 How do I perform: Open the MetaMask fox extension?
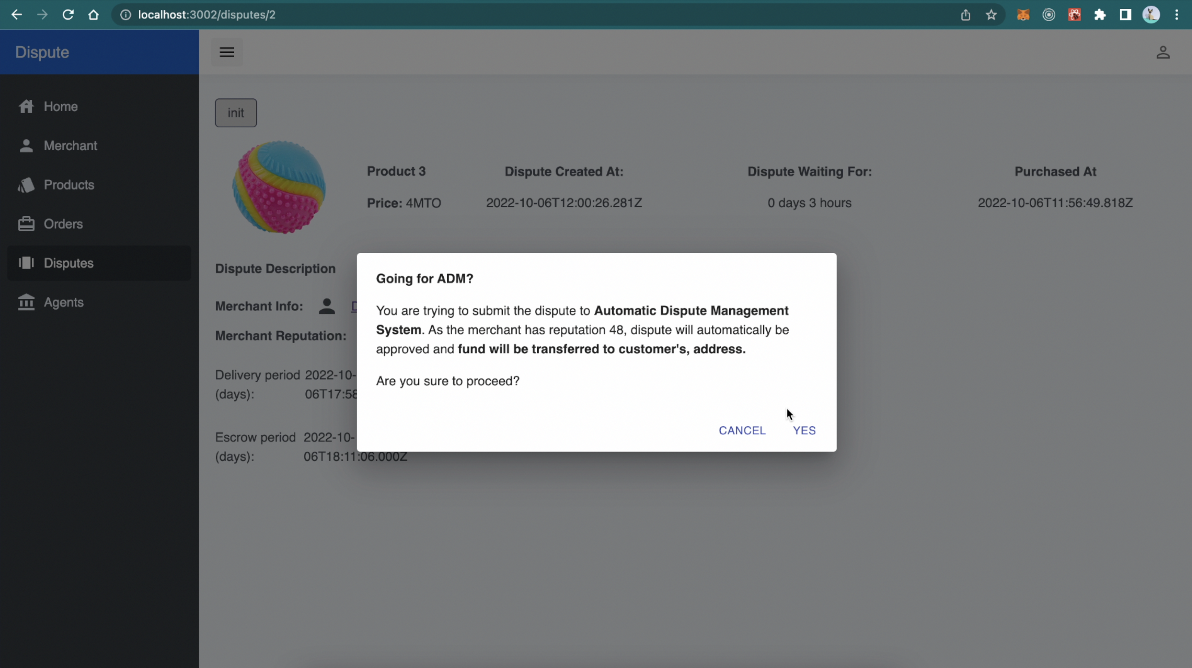pos(1023,15)
